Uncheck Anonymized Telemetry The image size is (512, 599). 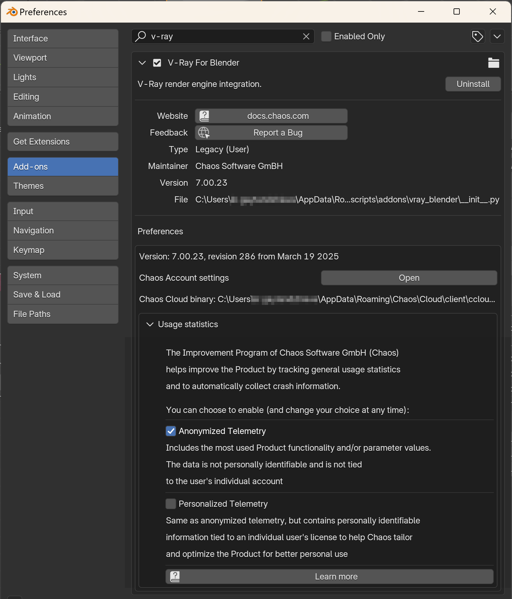coord(171,431)
